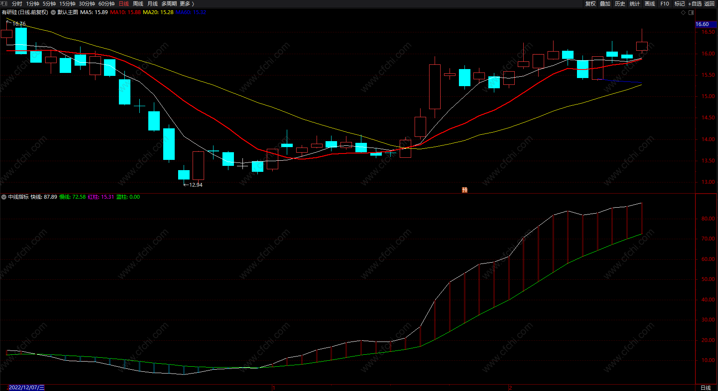Click the 50.00 indicator axis label
Image resolution: width=718 pixels, height=391 pixels.
tap(708, 279)
